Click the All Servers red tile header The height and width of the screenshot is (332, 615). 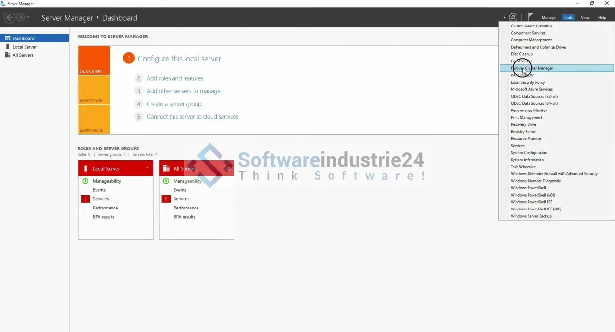[x=197, y=168]
